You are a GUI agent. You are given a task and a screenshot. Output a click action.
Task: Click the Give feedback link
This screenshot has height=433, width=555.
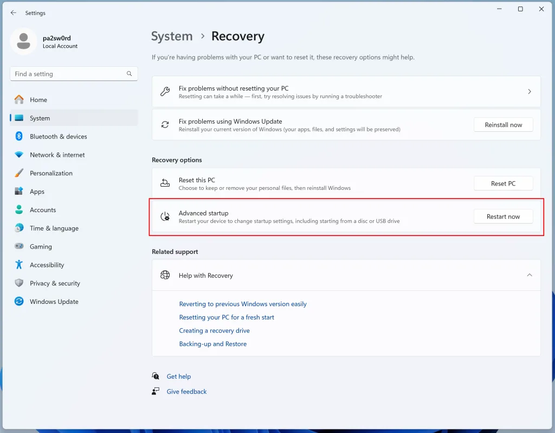point(186,392)
